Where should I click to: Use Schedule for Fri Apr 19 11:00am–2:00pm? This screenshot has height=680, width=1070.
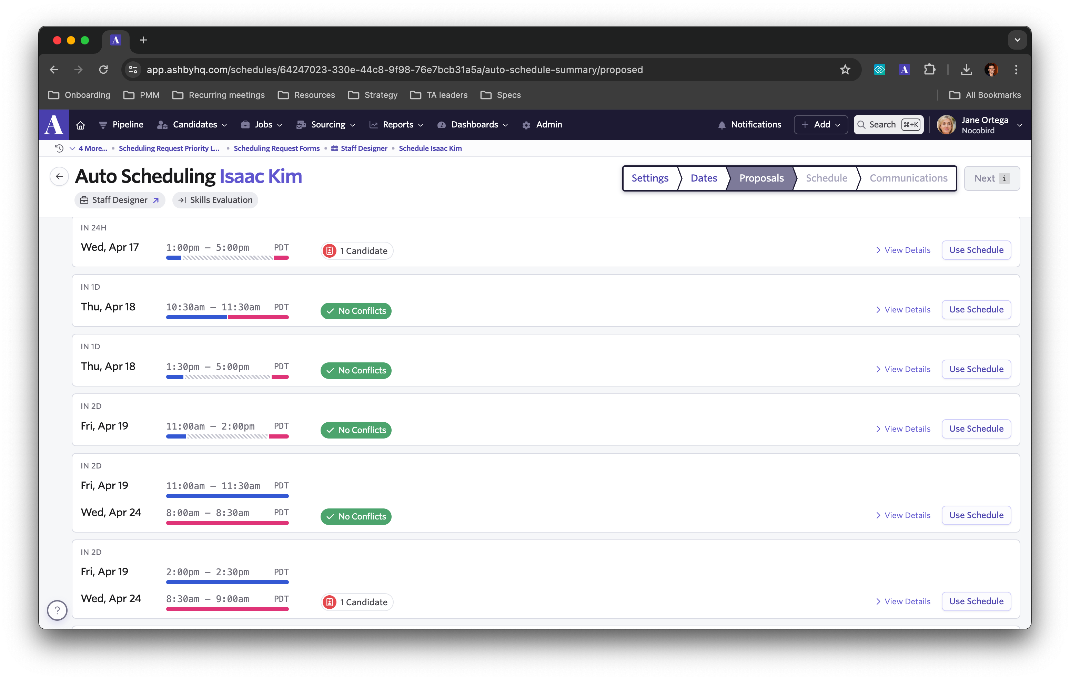(x=976, y=429)
